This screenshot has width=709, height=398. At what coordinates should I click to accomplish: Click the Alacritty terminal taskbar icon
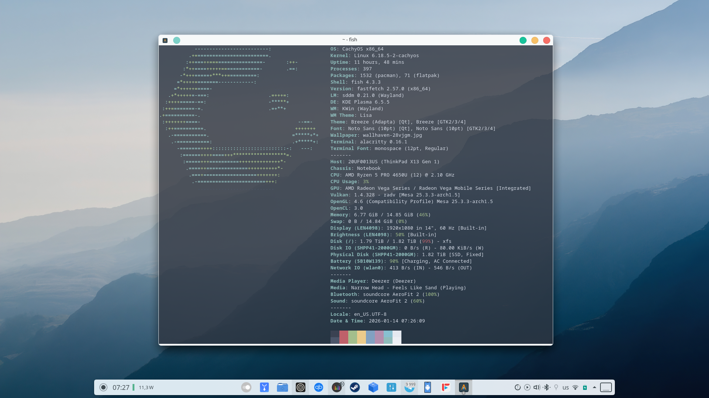tap(463, 387)
